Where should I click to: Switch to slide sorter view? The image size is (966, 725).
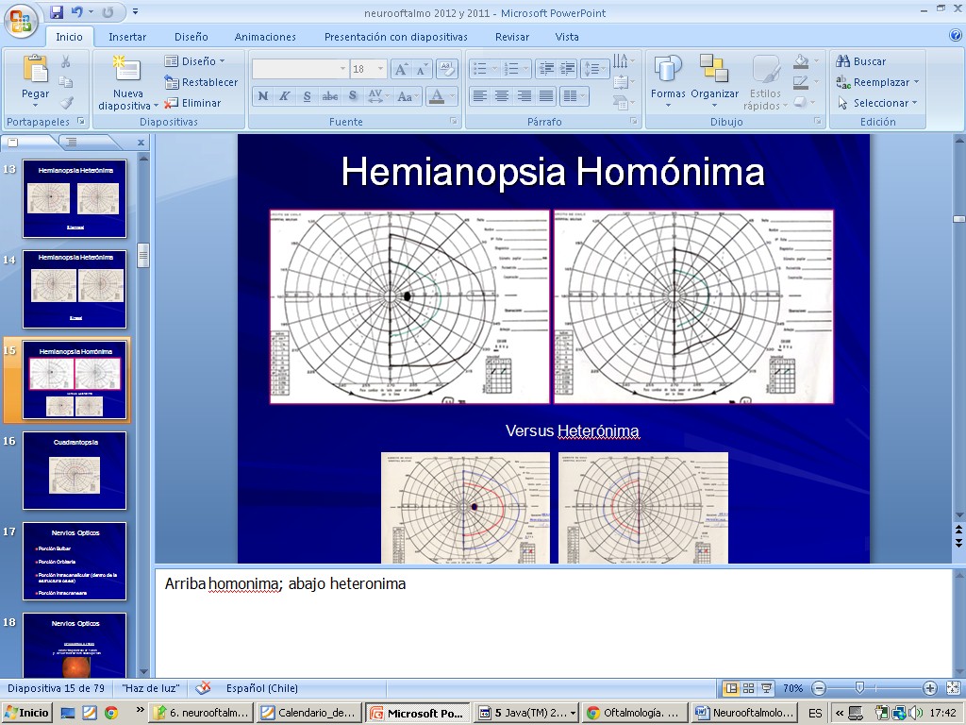click(x=749, y=688)
